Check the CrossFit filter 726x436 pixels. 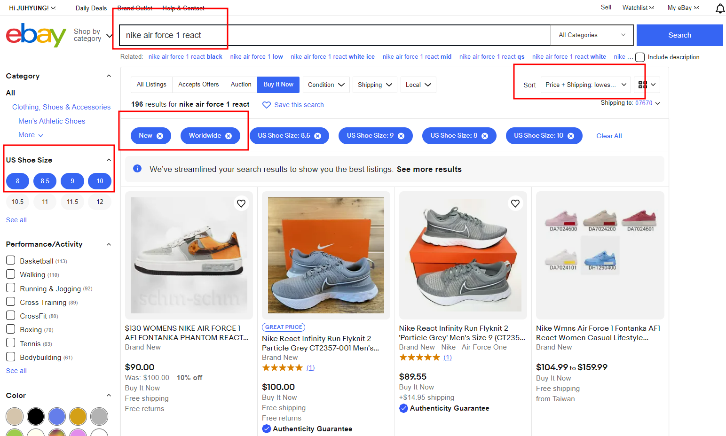[11, 315]
